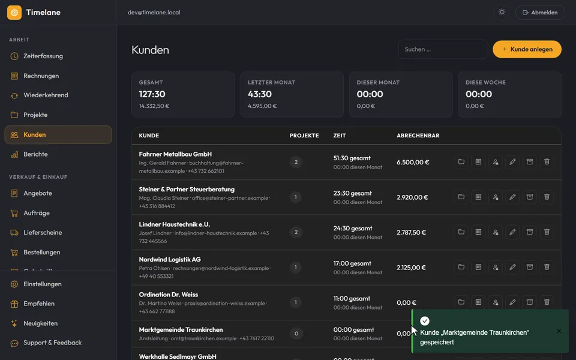Open Berichte in the sidebar
The width and height of the screenshot is (576, 360).
coord(58,154)
